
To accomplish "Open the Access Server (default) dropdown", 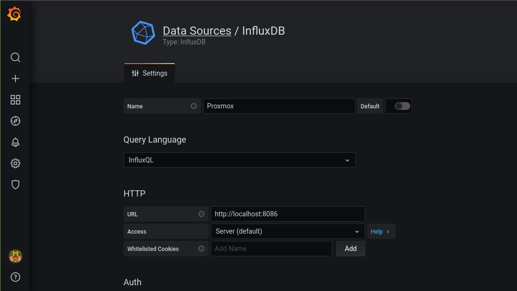I will [287, 231].
